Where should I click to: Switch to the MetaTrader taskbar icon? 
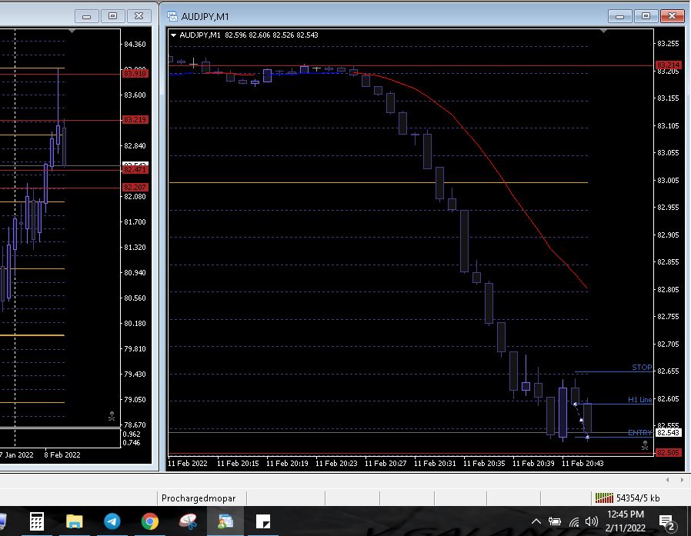[225, 521]
